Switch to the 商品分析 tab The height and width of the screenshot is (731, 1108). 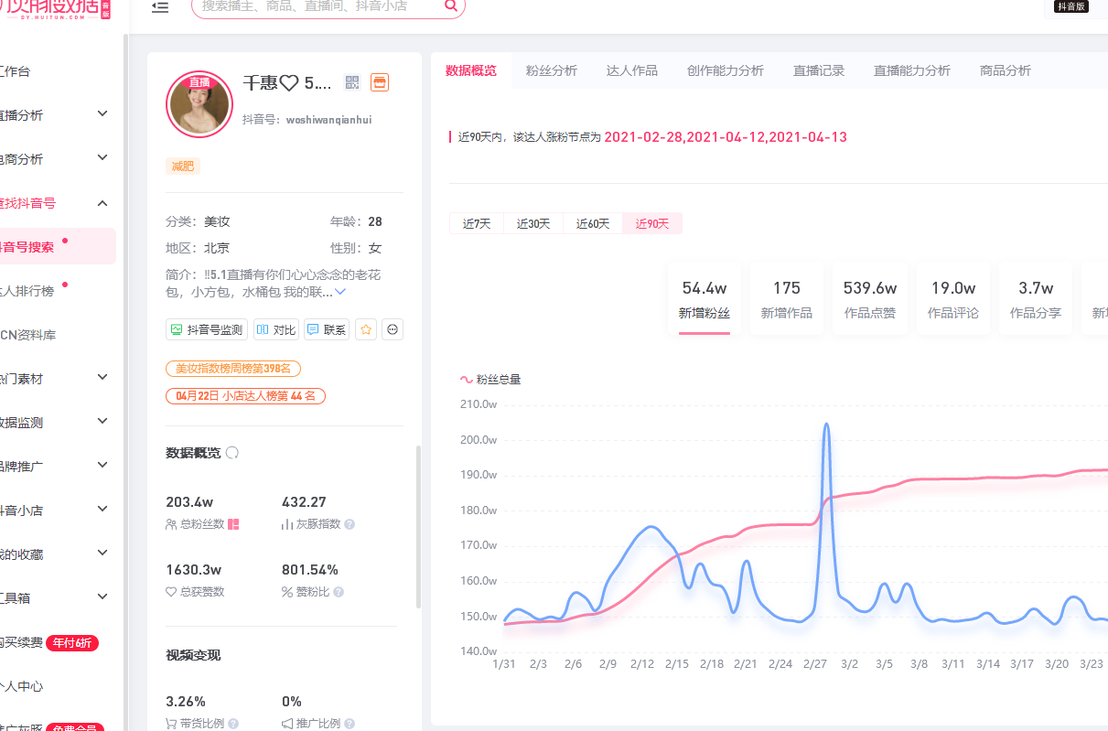click(1006, 70)
